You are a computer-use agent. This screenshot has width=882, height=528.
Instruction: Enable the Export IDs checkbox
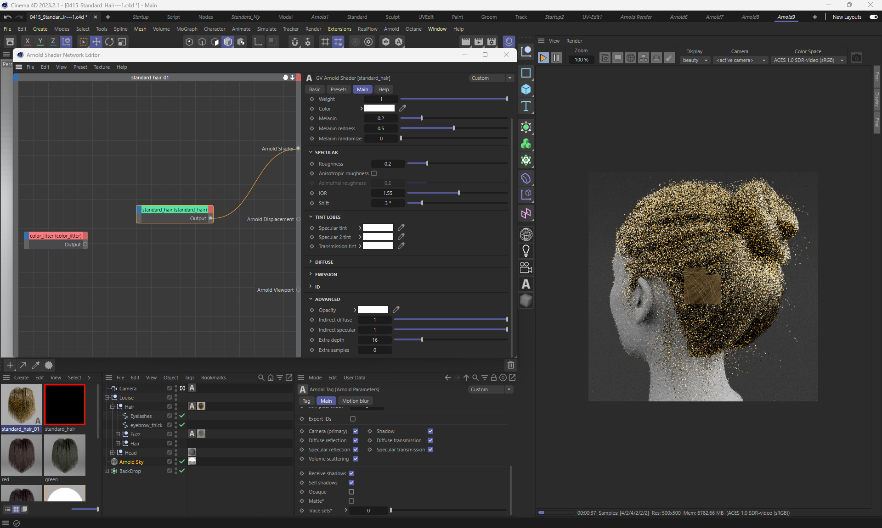coord(353,419)
